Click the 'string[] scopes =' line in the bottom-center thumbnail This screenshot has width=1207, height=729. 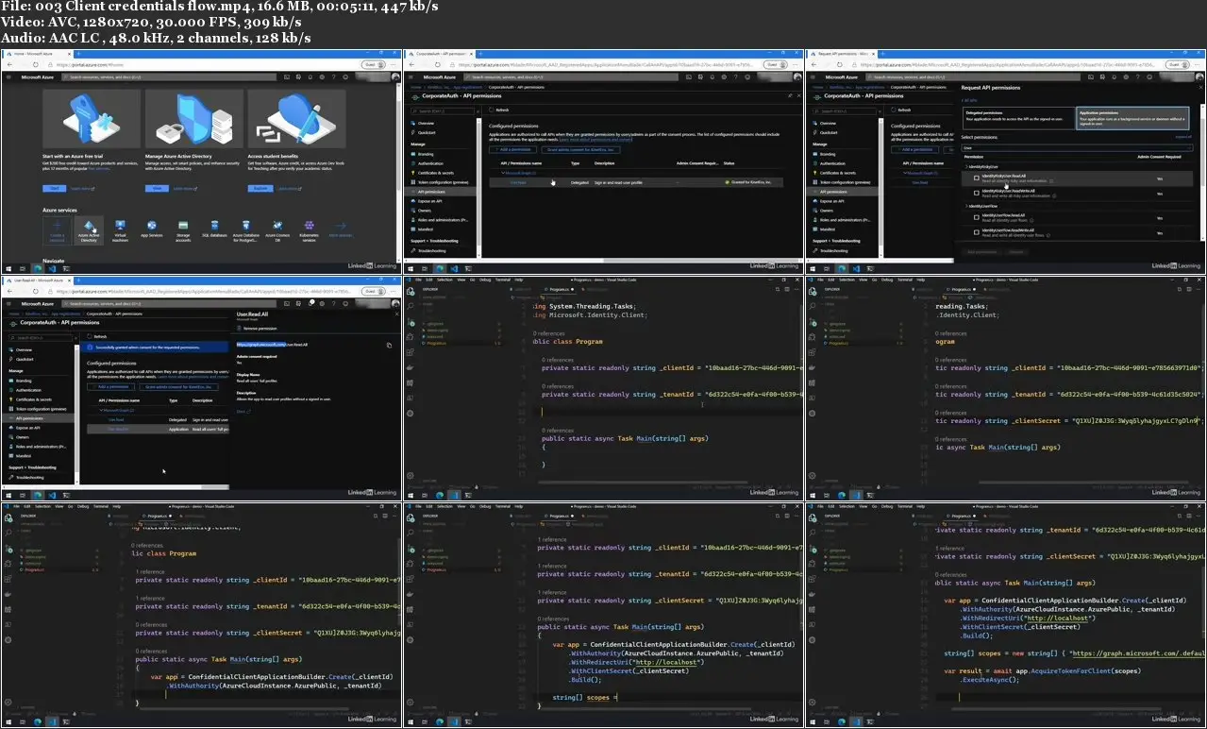tap(583, 698)
